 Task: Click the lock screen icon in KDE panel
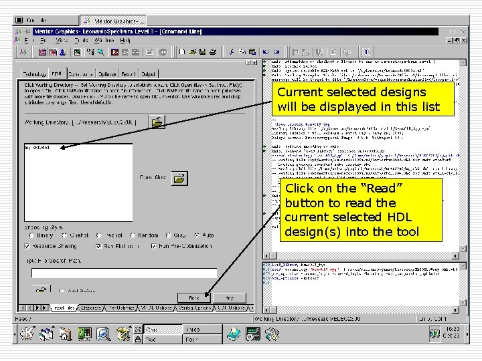pos(138,339)
